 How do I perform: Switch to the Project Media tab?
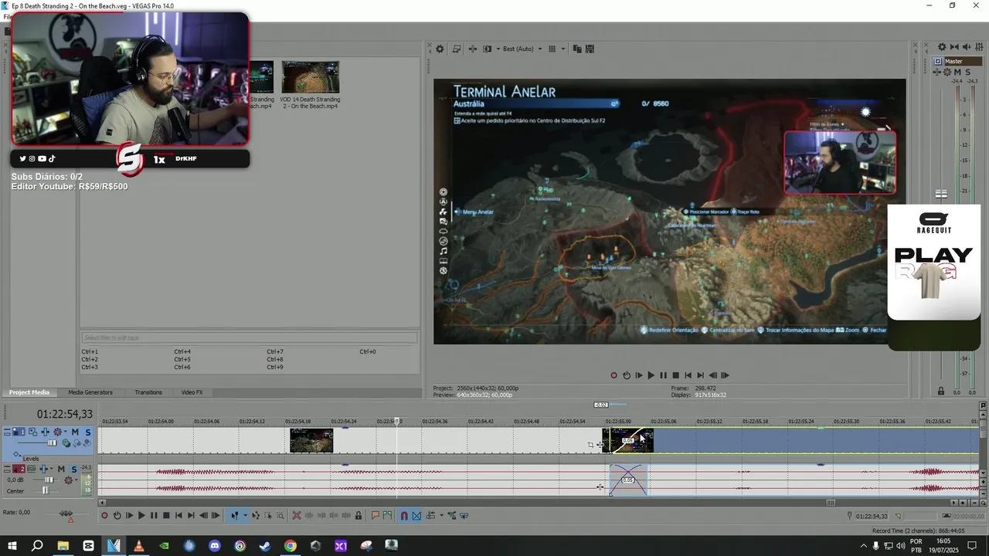(x=29, y=392)
